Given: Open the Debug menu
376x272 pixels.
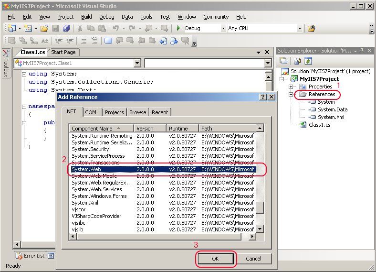Looking at the screenshot, I should (107, 17).
